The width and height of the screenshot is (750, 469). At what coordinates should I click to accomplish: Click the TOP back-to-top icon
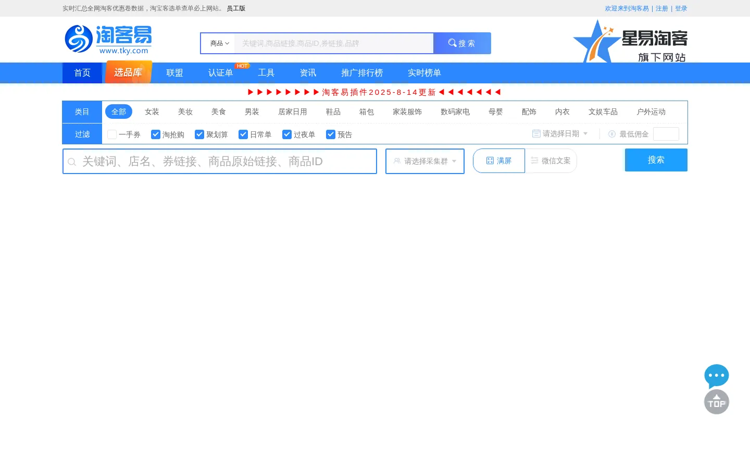(717, 402)
